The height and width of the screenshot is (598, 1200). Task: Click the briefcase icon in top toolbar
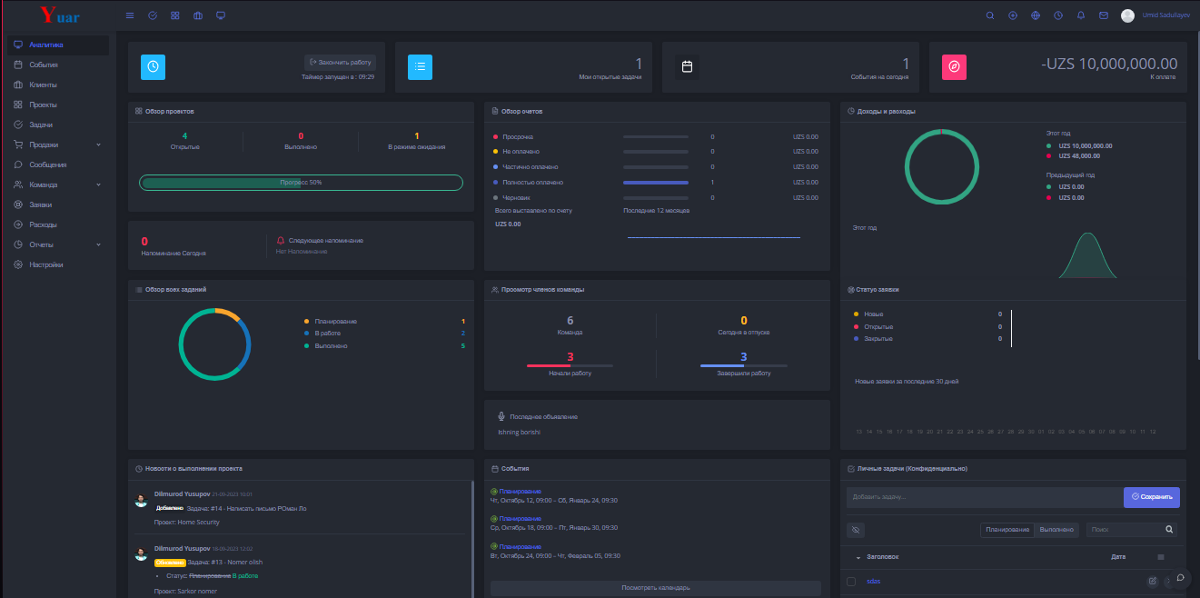[x=198, y=15]
